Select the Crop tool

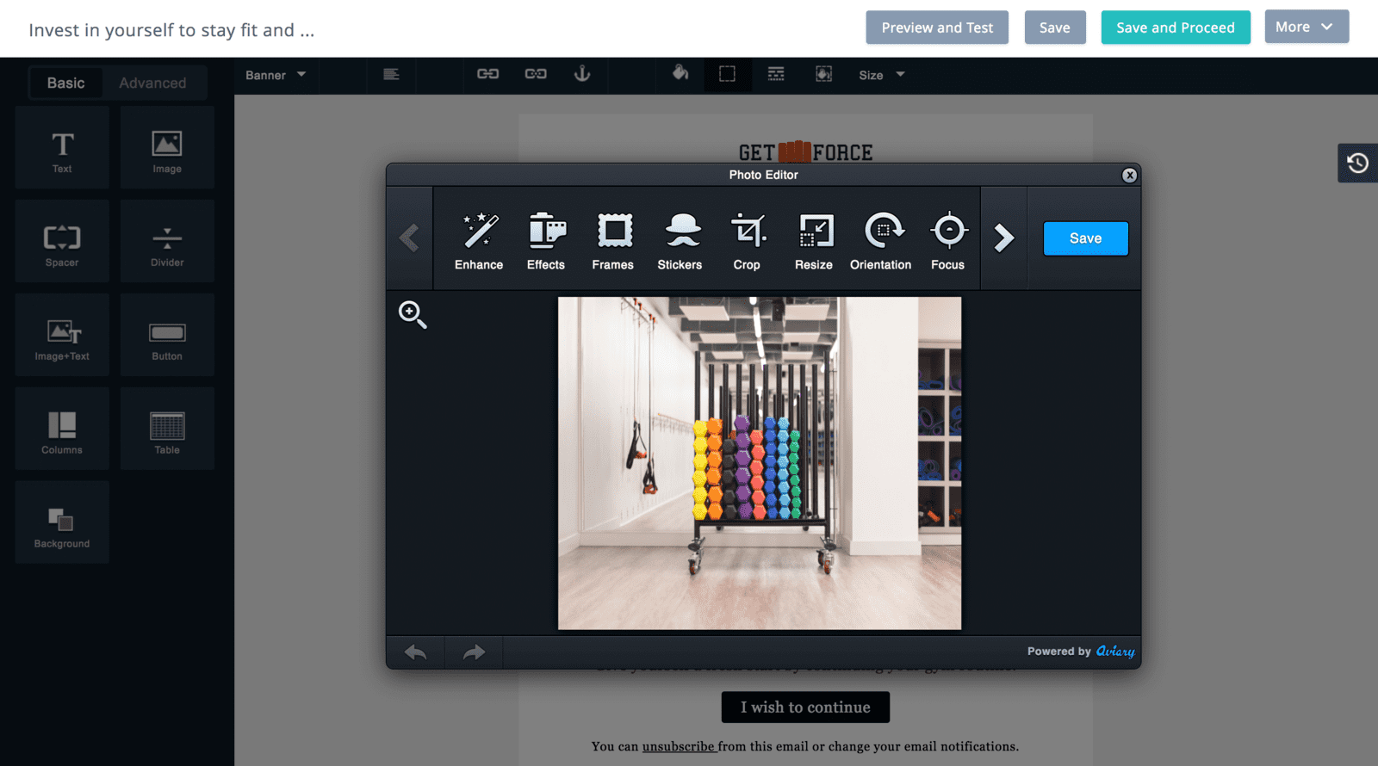(747, 240)
